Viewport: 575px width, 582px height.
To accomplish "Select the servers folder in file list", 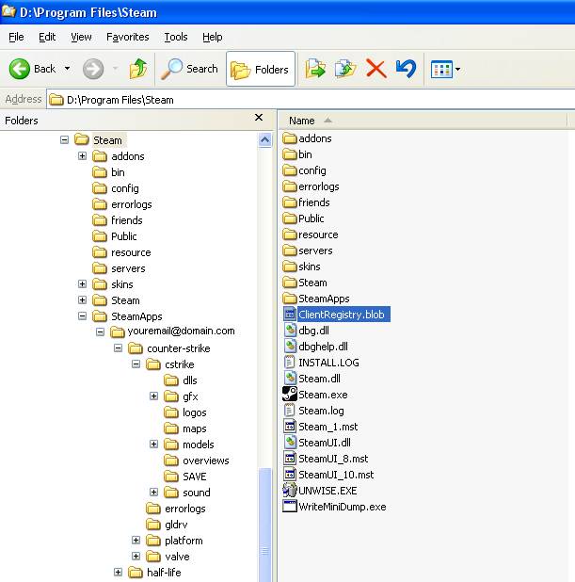I will click(x=308, y=251).
